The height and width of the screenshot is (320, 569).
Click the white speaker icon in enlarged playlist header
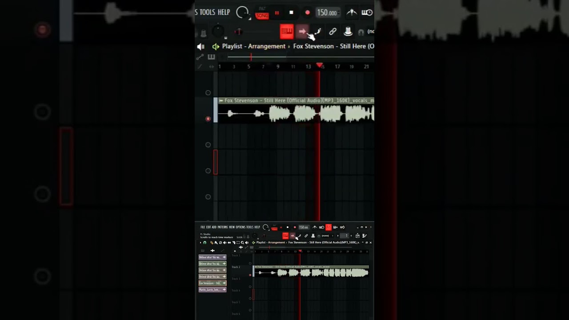201,46
